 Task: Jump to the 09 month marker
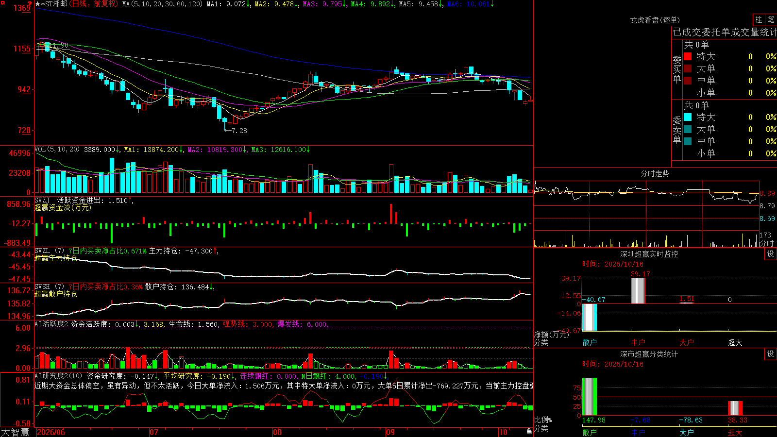pos(390,432)
